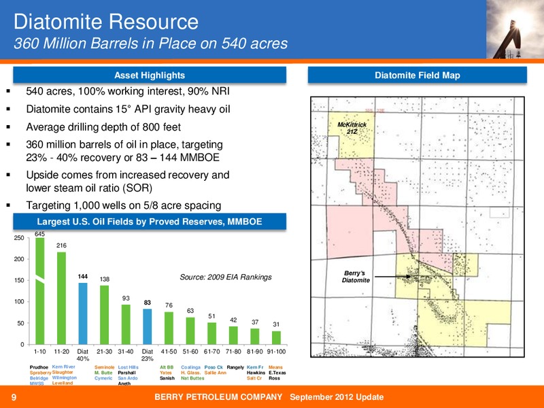Select the line 'Upside comes from increased recovery and'
Screen dimensions: 544x408
pos(128,175)
